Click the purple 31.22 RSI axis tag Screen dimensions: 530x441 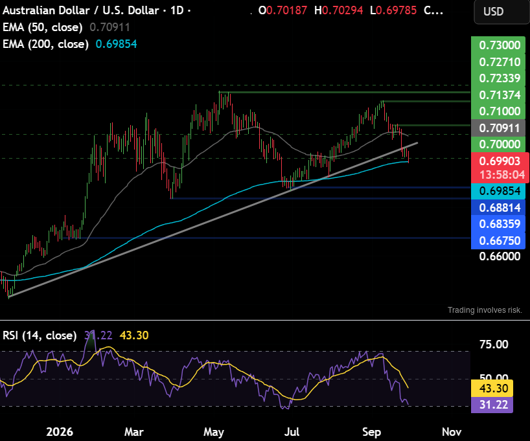point(492,405)
